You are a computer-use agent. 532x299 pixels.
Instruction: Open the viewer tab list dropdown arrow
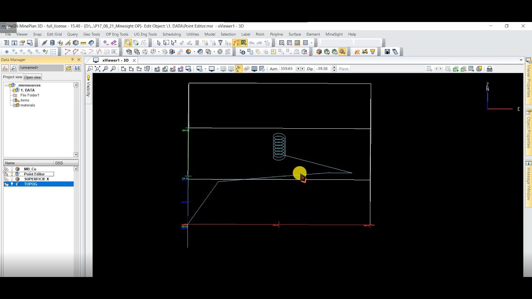point(521,60)
